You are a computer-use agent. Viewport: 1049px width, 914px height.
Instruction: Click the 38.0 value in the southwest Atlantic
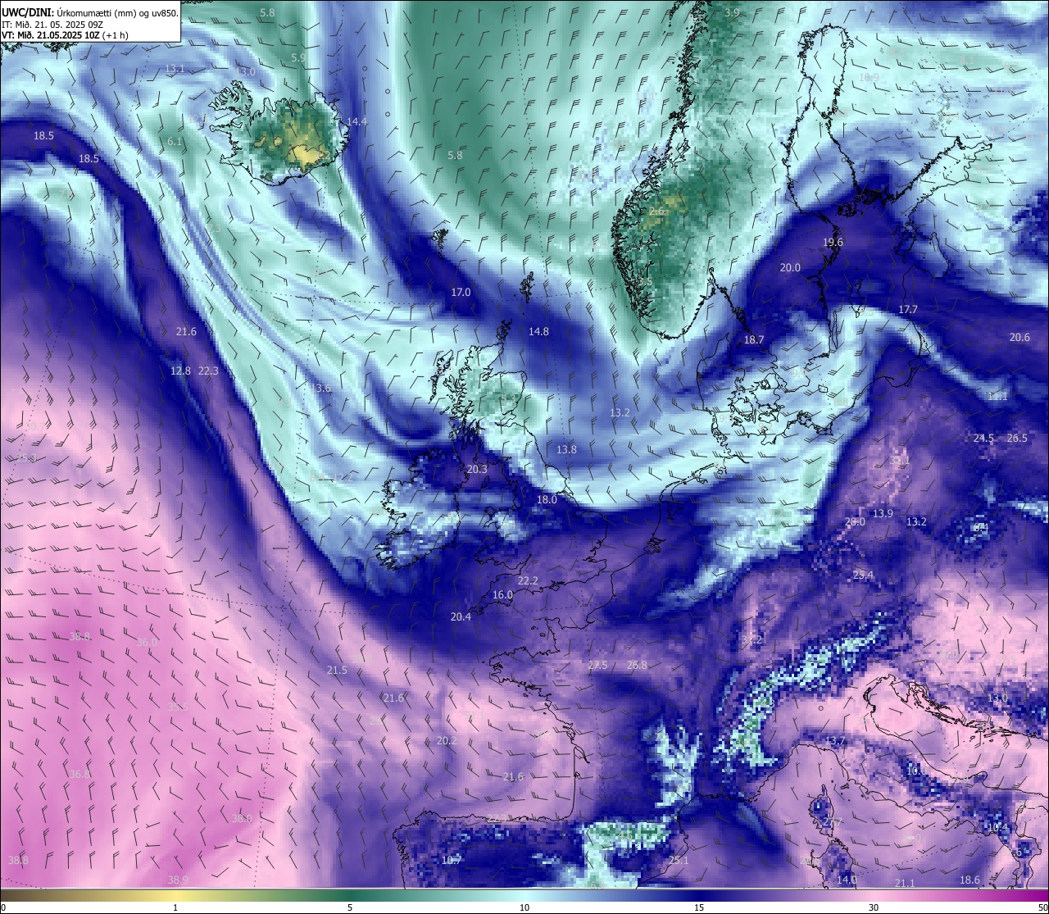click(x=242, y=818)
